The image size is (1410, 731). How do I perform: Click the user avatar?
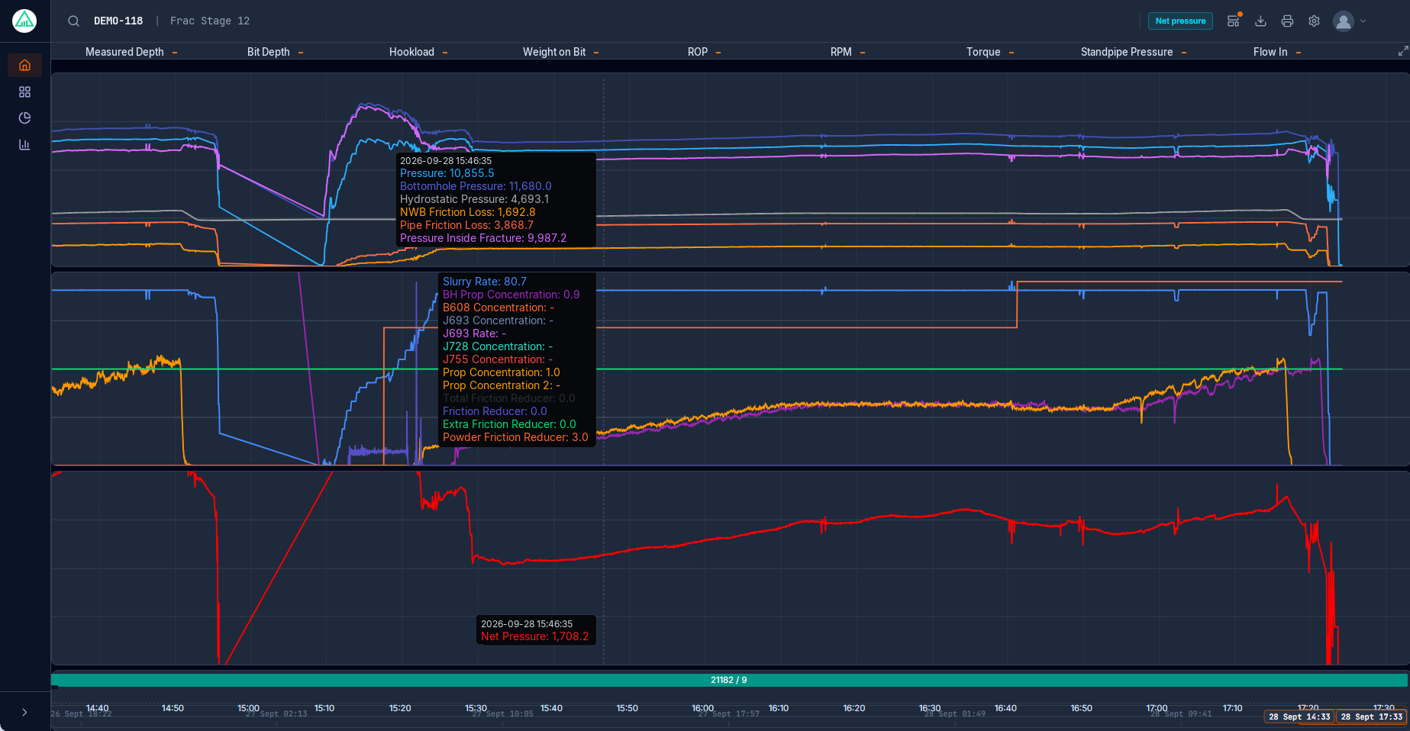point(1344,21)
